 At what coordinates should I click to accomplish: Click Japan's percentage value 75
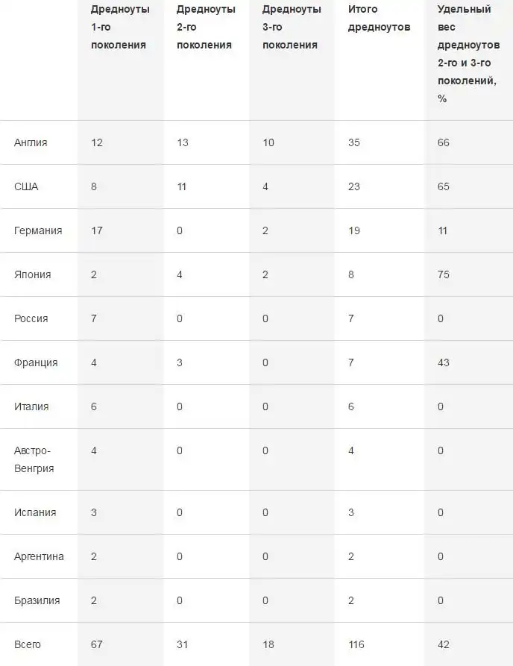(444, 274)
